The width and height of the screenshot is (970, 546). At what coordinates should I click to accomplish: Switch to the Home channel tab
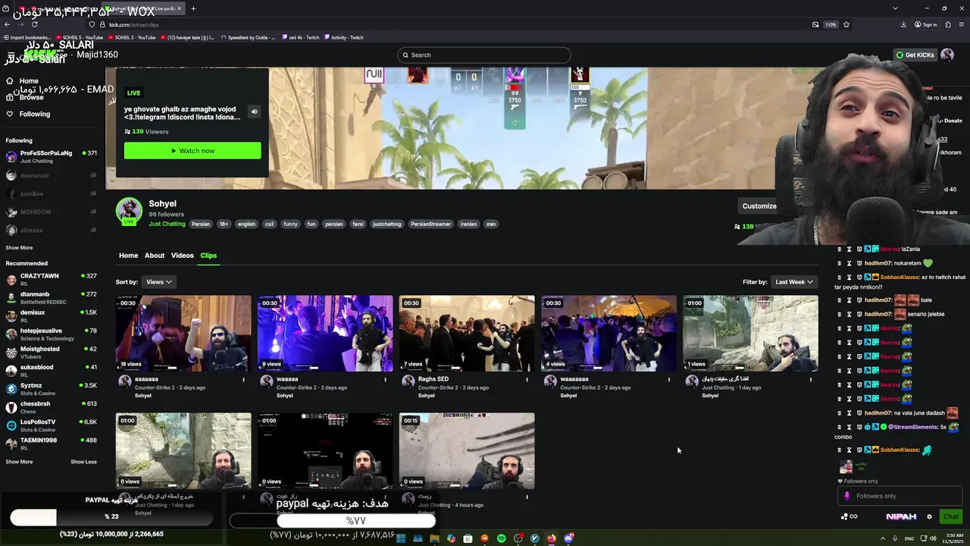click(x=128, y=256)
